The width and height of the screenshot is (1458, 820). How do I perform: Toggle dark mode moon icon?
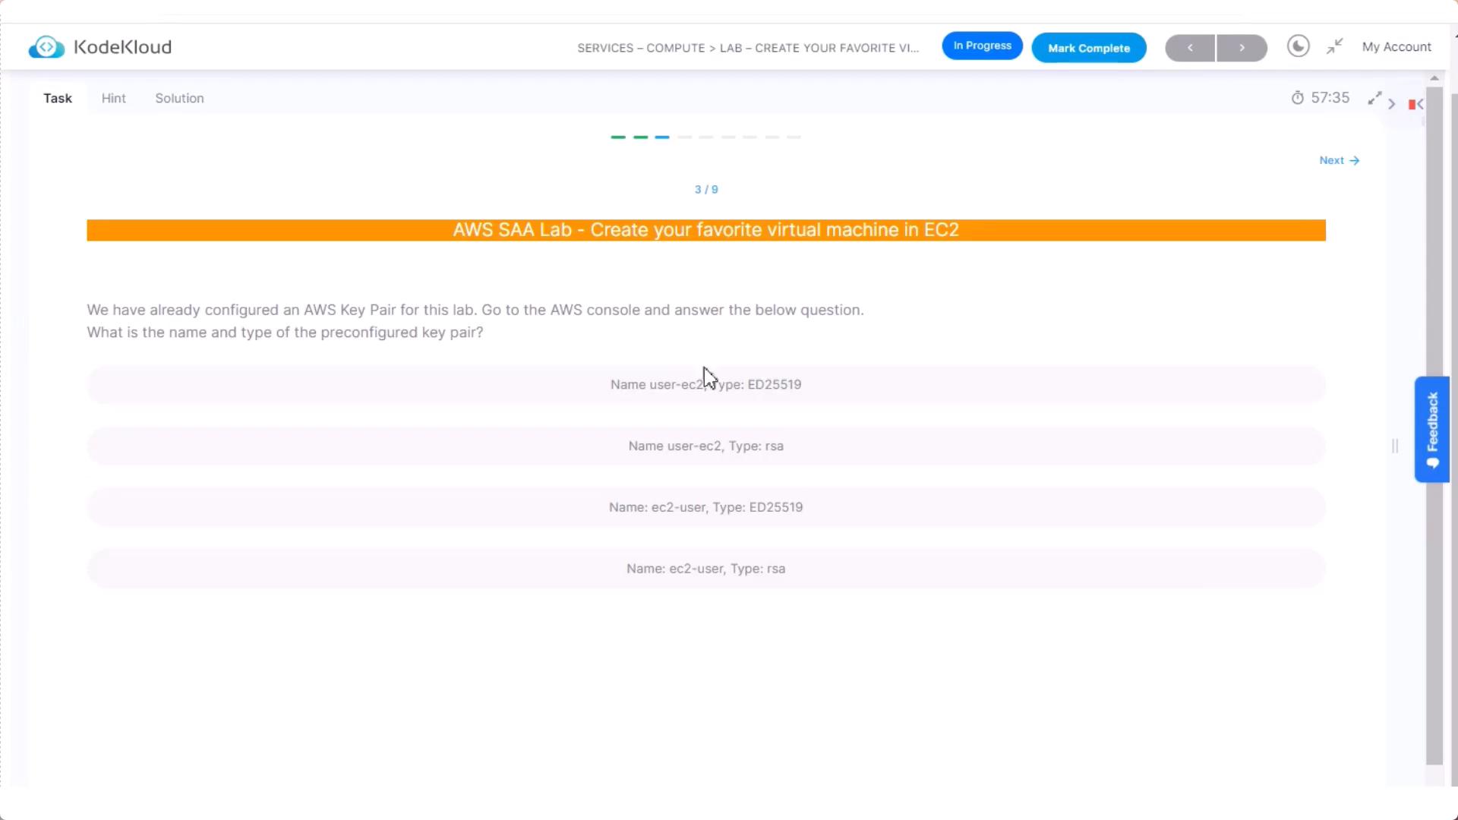1298,46
